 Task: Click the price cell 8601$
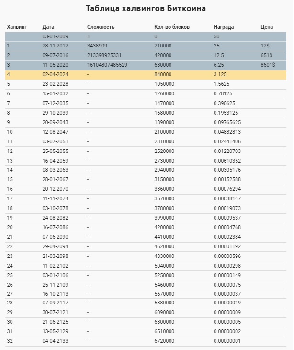pos(268,65)
